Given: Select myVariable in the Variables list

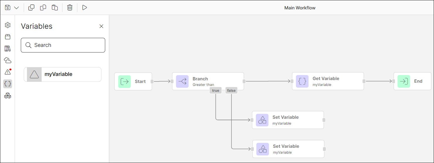Looking at the screenshot, I should (x=62, y=74).
